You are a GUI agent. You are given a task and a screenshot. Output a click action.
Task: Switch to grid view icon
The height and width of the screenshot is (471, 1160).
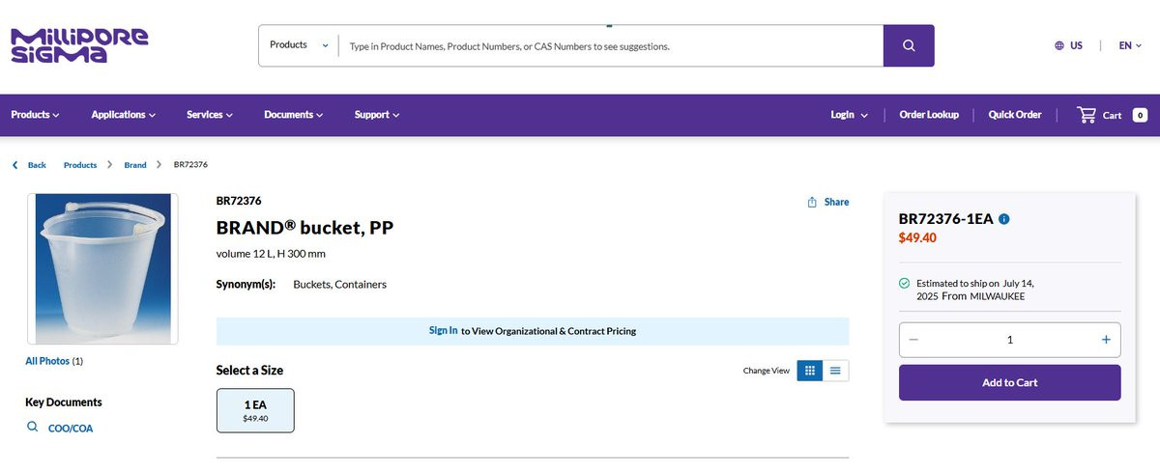click(810, 370)
